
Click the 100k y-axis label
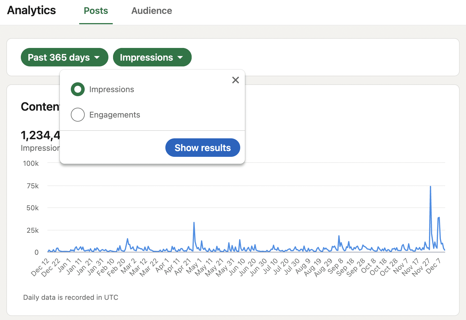coord(31,163)
